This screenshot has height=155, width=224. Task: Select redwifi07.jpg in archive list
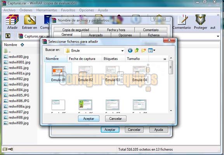point(16,112)
